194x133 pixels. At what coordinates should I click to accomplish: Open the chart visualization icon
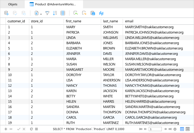coord(101,13)
